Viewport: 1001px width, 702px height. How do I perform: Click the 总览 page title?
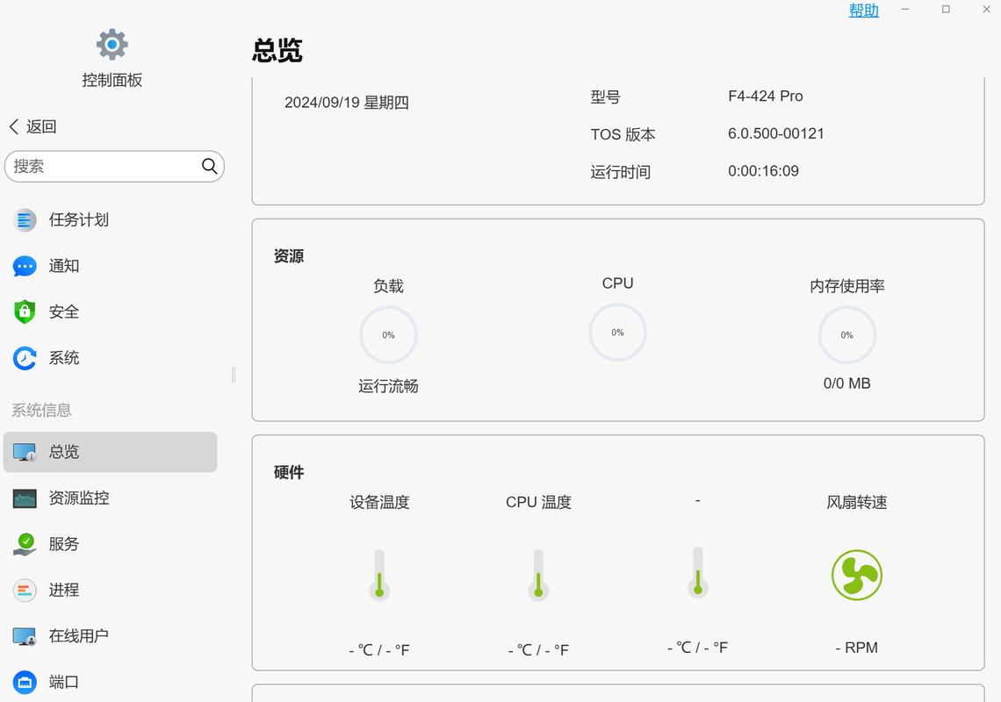277,50
